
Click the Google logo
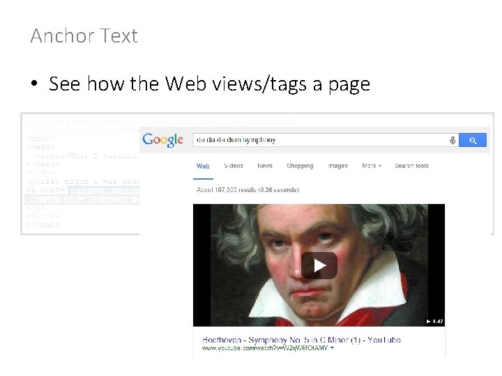click(163, 140)
